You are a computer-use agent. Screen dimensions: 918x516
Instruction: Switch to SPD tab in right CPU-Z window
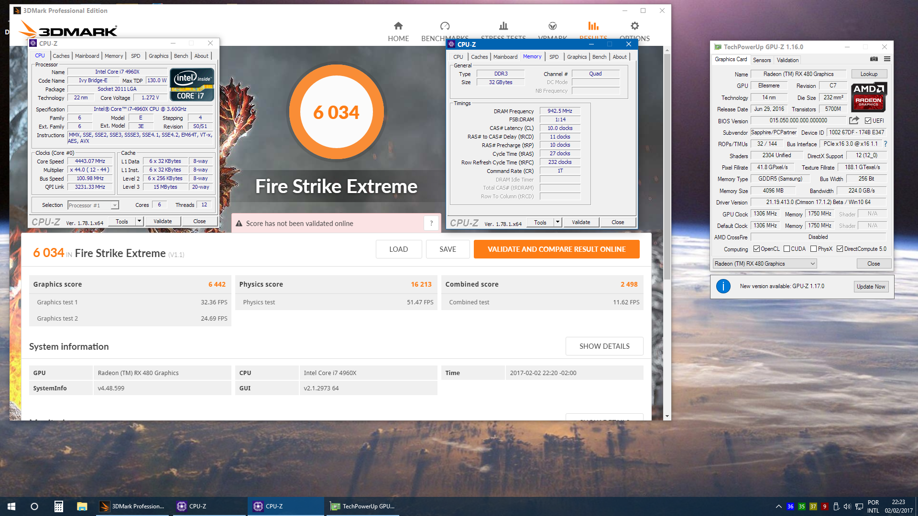554,57
